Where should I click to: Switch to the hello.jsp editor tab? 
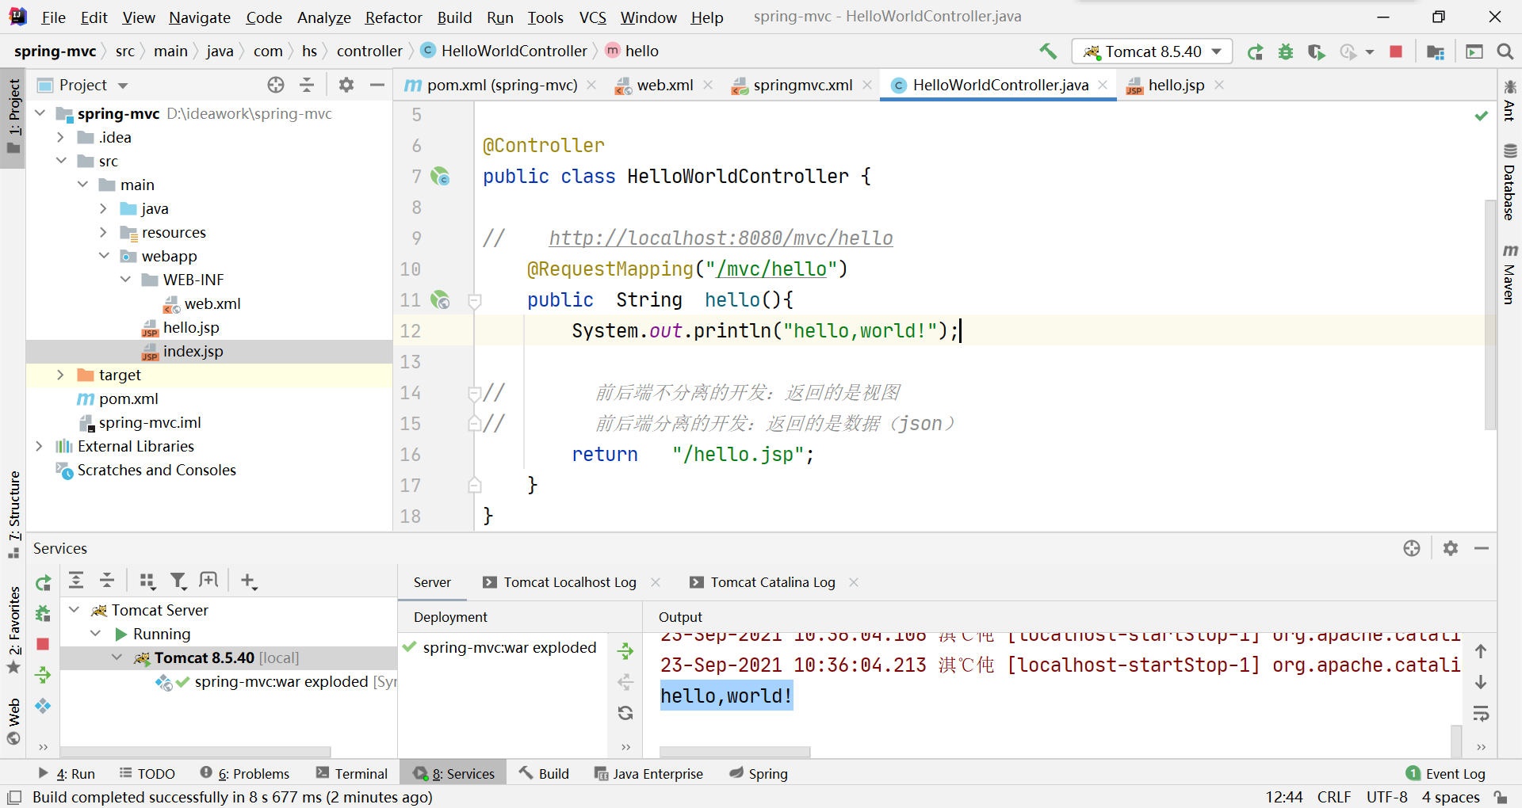click(x=1176, y=85)
